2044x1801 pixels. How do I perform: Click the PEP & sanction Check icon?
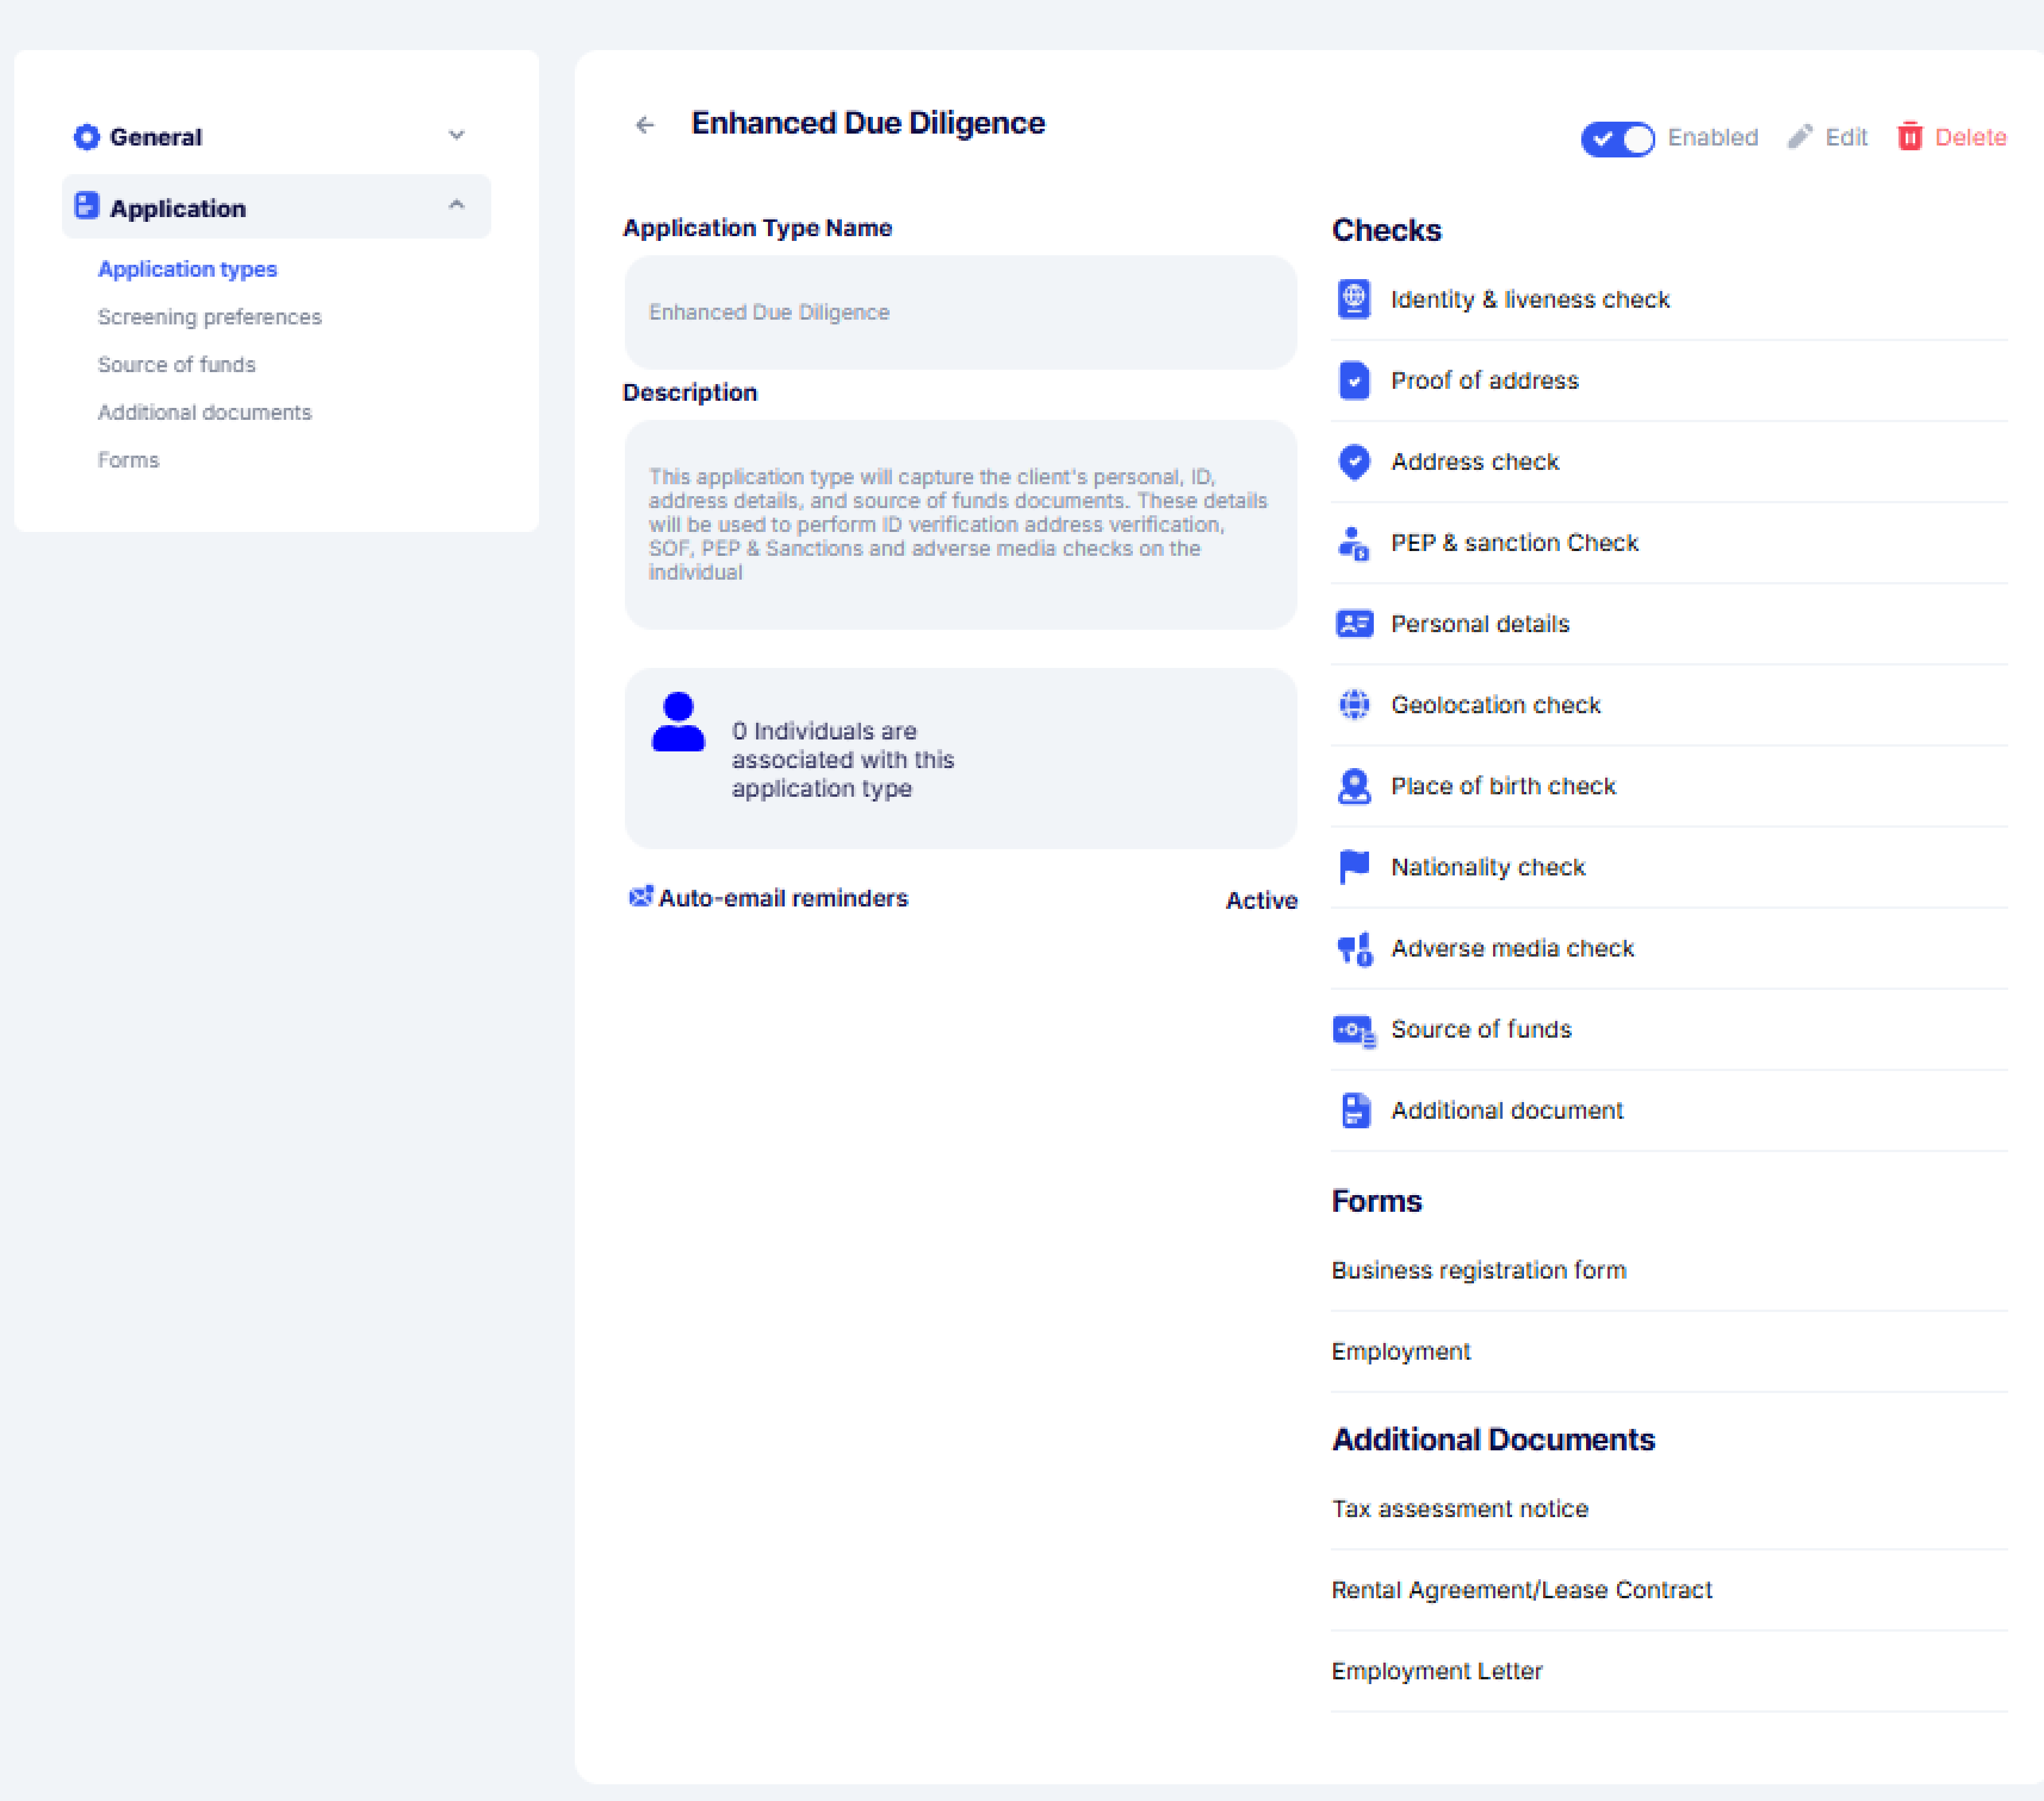click(x=1354, y=543)
